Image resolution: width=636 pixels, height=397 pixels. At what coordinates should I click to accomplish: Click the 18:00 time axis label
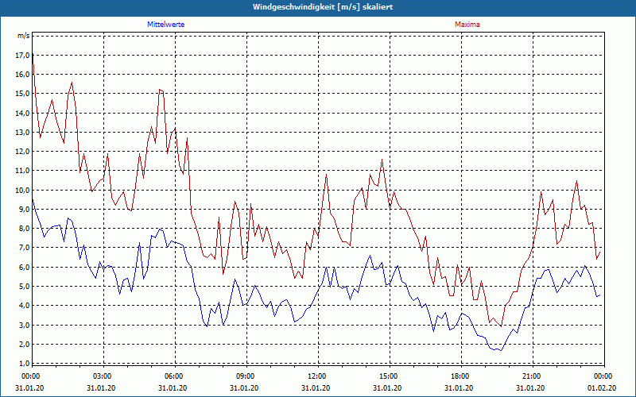[459, 376]
